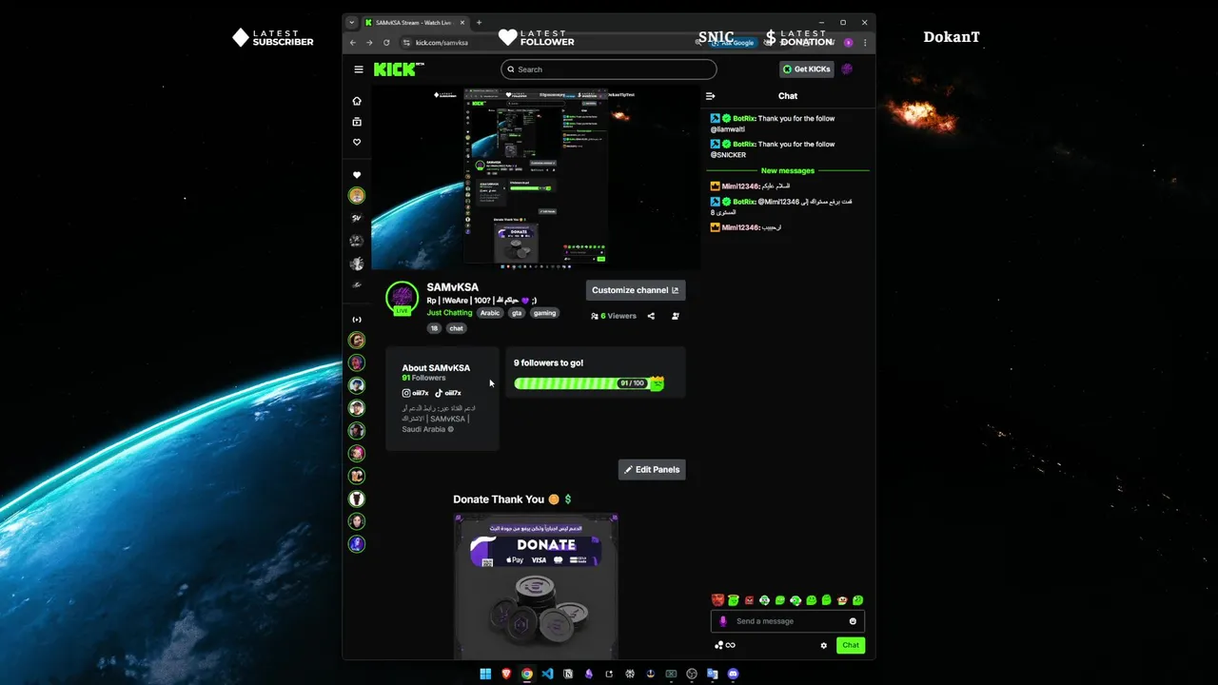
Task: Open the Following heart icon in sidebar
Action: [x=357, y=143]
